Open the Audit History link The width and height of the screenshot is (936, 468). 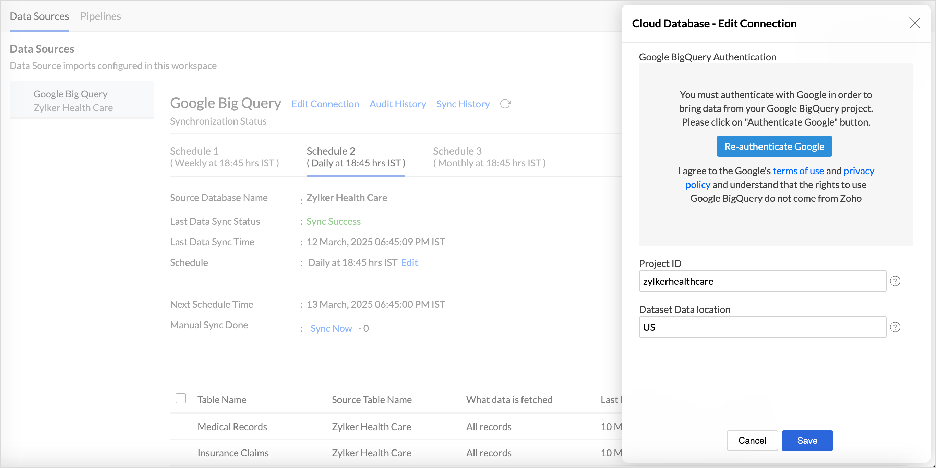point(397,104)
